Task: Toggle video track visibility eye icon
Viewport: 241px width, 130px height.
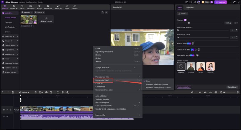Action: (x=7, y=110)
